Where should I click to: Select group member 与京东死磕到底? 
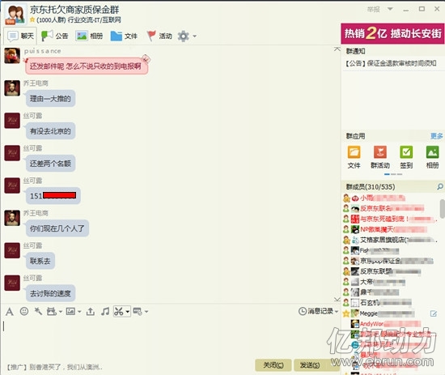[x=390, y=219]
